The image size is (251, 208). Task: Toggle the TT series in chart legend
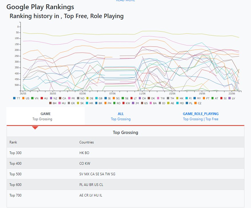point(17,98)
